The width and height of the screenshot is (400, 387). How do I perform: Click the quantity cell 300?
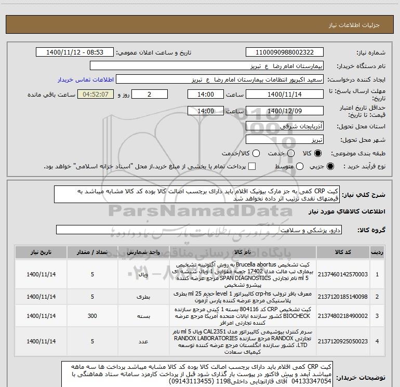(x=92, y=316)
